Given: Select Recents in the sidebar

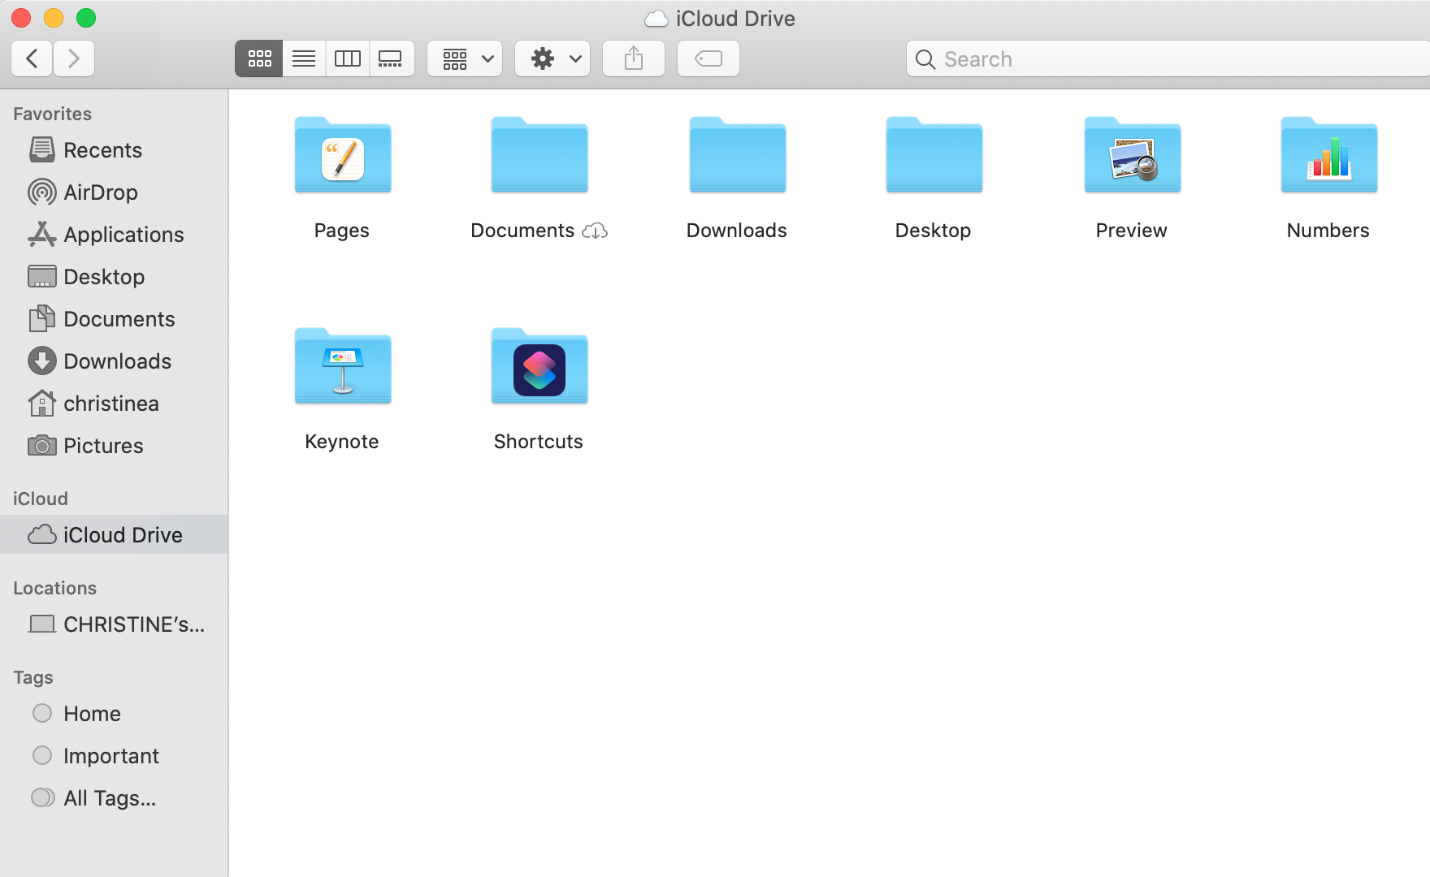Looking at the screenshot, I should click(114, 150).
